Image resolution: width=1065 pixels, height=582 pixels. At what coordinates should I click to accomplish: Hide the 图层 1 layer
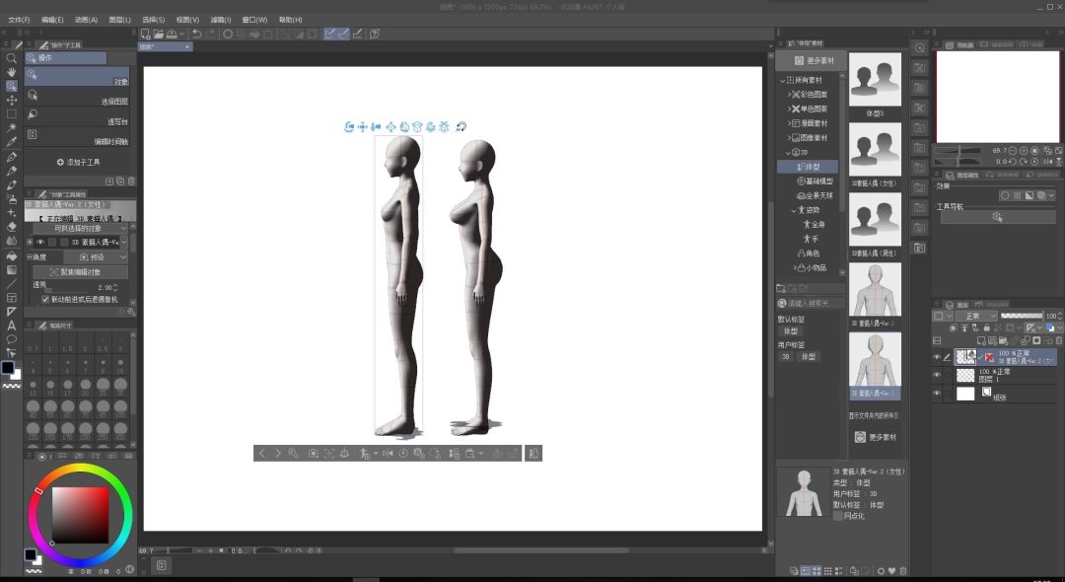937,375
